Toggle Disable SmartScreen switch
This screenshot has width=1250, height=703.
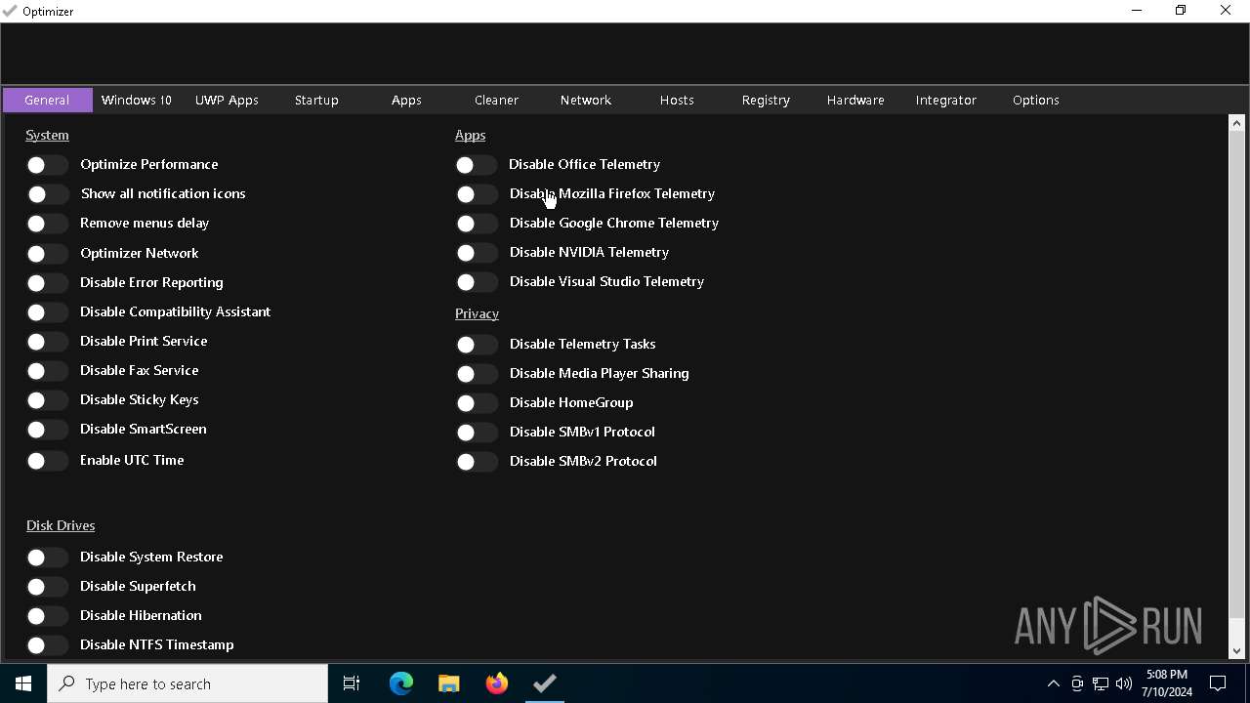click(47, 430)
